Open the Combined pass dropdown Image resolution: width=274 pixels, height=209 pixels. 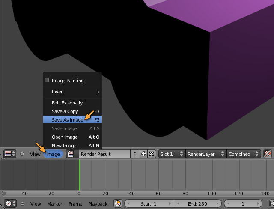point(244,154)
